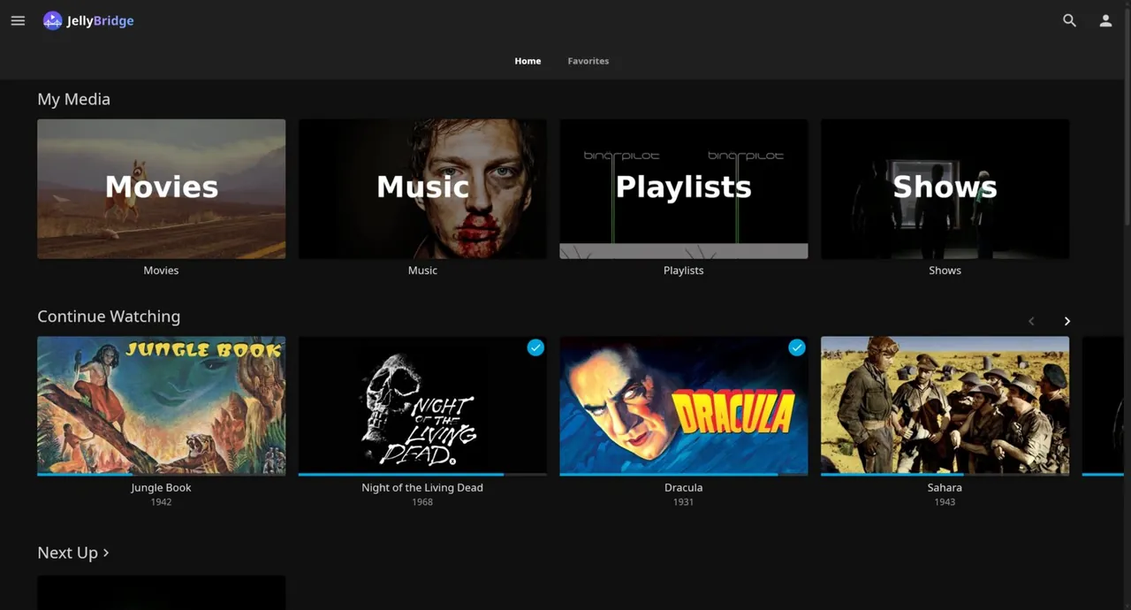The width and height of the screenshot is (1131, 610).
Task: Click the Night of the Living Dead title
Action: (422, 487)
